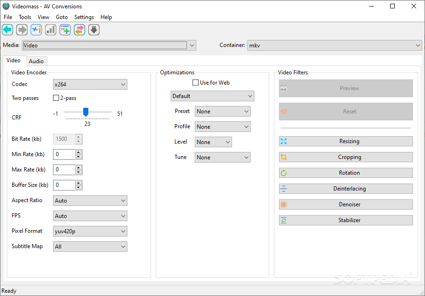Open the View menu
425x296 pixels.
pyautogui.click(x=43, y=17)
